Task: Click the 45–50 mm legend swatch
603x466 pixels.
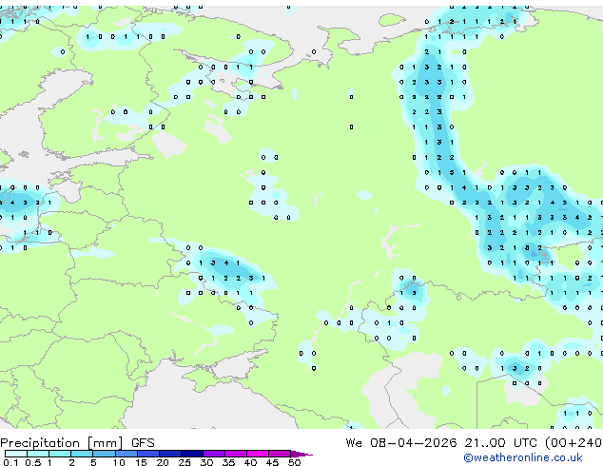Action: [280, 454]
